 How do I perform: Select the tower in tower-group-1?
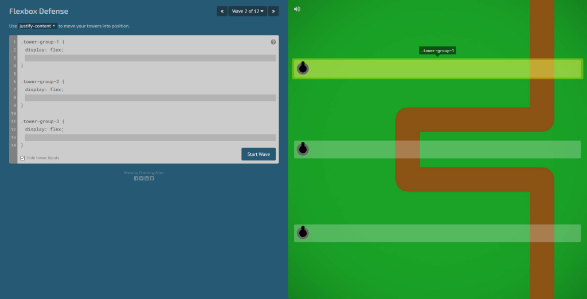pos(303,68)
